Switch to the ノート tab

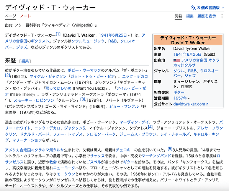[25, 16]
